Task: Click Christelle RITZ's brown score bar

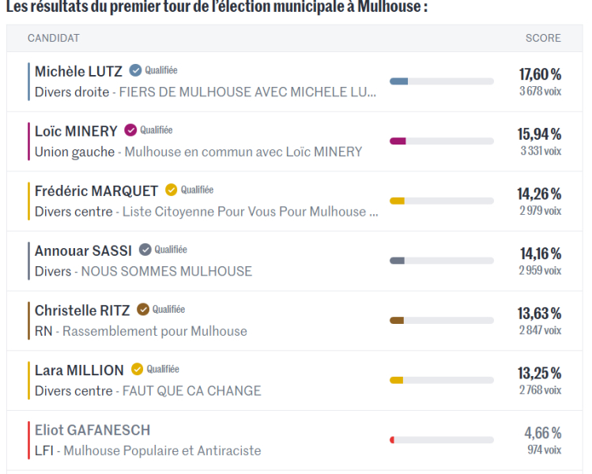Action: [397, 321]
